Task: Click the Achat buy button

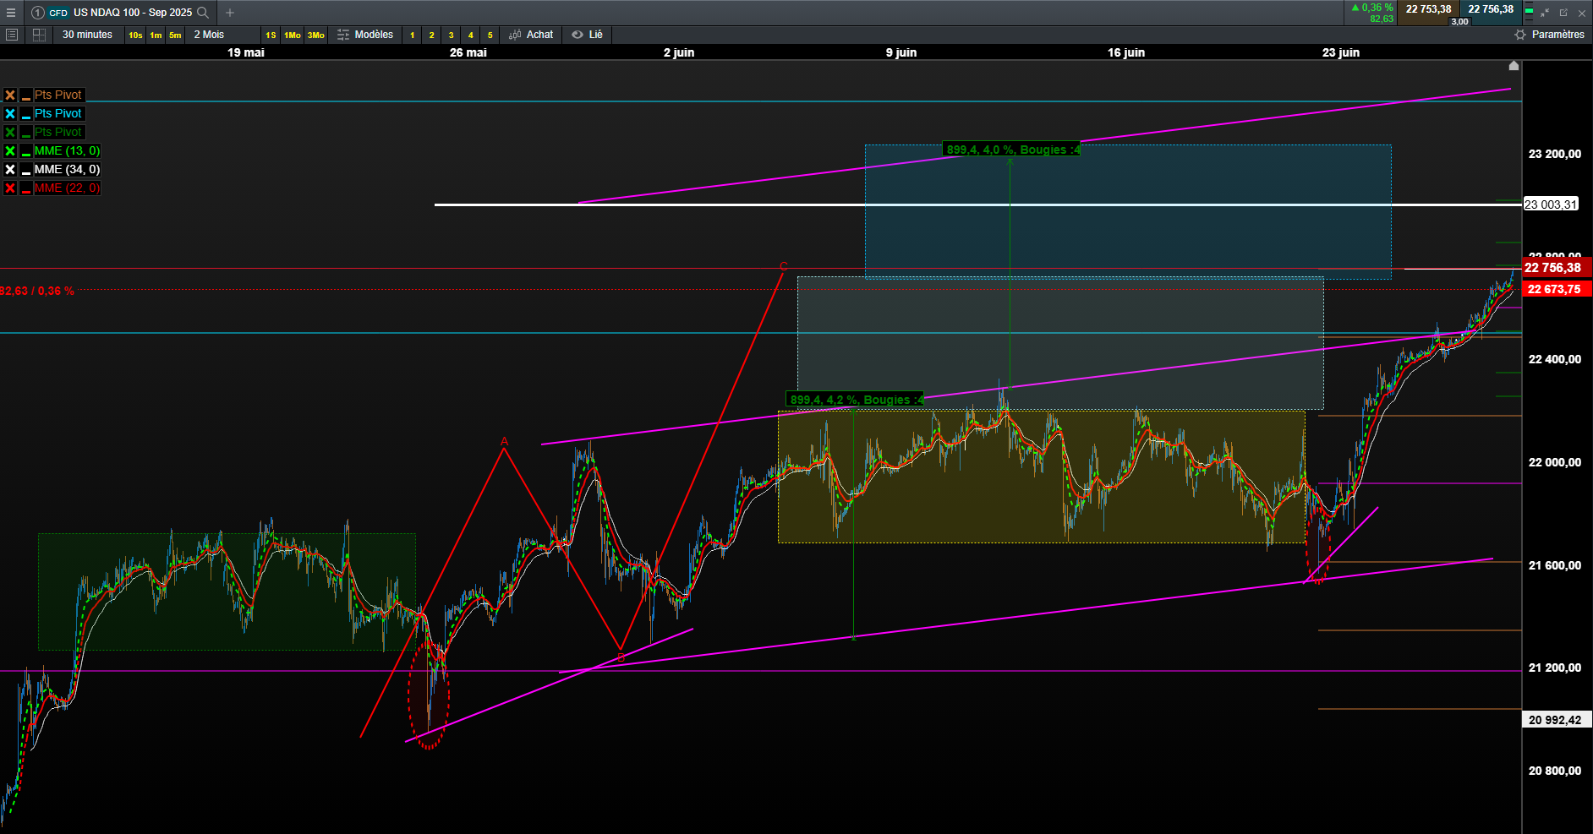Action: click(x=531, y=35)
